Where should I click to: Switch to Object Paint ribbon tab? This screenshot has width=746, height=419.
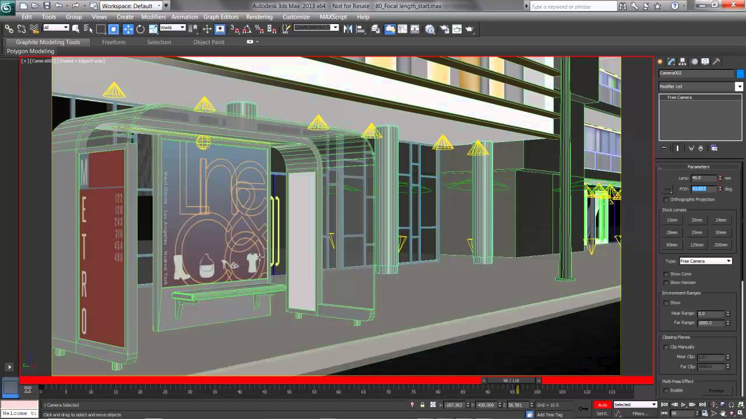coord(209,42)
